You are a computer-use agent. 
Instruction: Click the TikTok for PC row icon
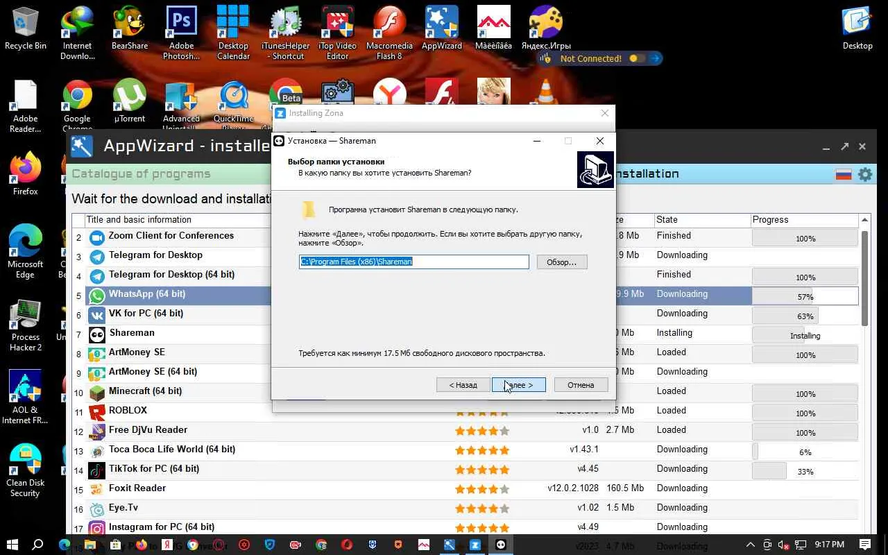coord(97,470)
